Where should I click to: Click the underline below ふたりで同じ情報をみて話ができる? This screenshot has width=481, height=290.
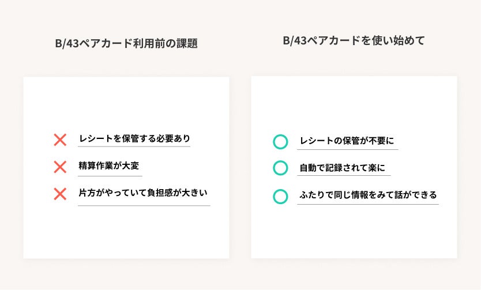click(367, 204)
